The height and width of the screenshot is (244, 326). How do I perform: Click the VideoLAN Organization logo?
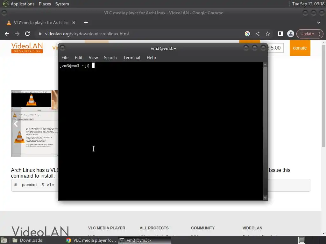tap(27, 48)
